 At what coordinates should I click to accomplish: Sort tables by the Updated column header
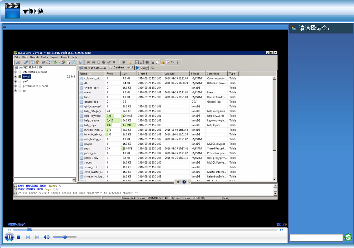(176, 74)
